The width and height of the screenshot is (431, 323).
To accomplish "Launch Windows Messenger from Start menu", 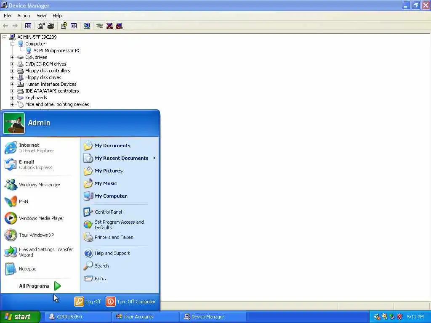I will coord(40,185).
